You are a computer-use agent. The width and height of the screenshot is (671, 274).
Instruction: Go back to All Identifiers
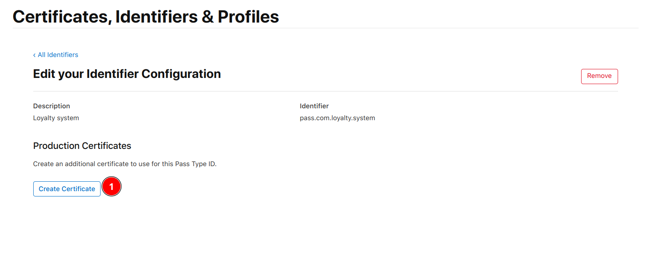click(56, 55)
